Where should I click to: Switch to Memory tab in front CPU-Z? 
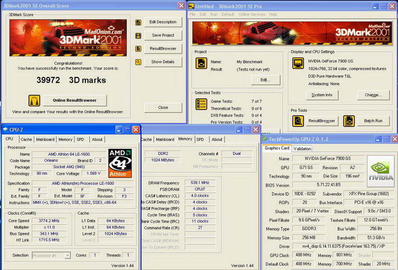pos(65,139)
